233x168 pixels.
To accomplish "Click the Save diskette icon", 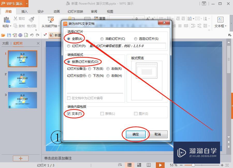I will coord(9,35).
